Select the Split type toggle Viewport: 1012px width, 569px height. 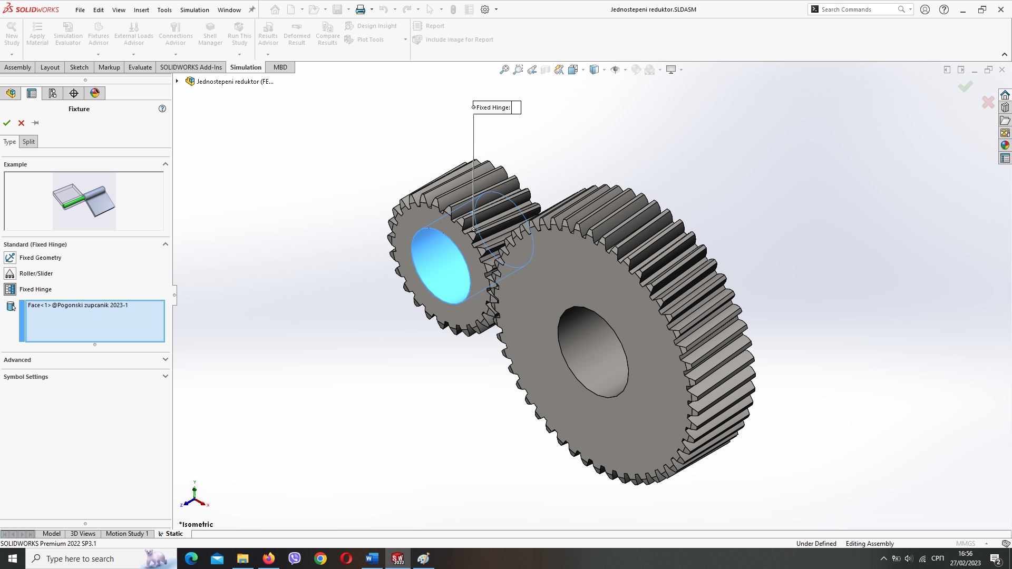click(x=28, y=142)
